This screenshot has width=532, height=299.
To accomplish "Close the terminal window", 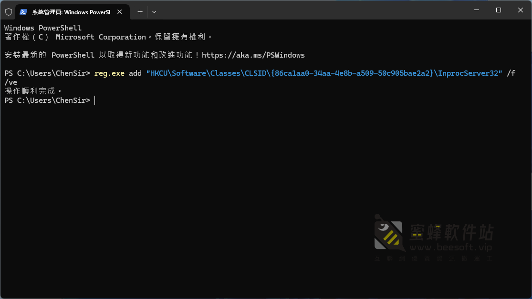I will [520, 10].
